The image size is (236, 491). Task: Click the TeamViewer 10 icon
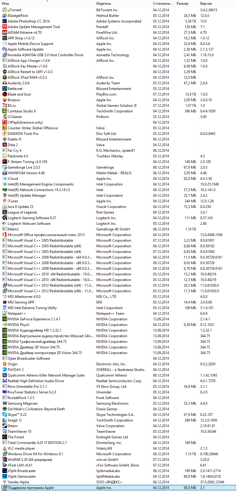pyautogui.click(x=5, y=431)
